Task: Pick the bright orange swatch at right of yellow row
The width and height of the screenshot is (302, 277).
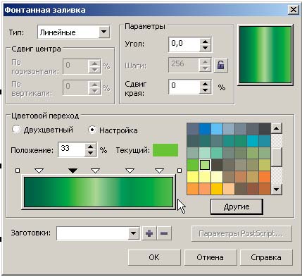Action: (265, 177)
